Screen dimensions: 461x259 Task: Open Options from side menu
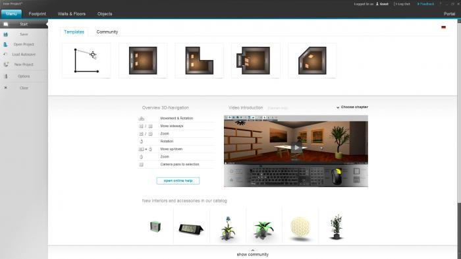(24, 76)
